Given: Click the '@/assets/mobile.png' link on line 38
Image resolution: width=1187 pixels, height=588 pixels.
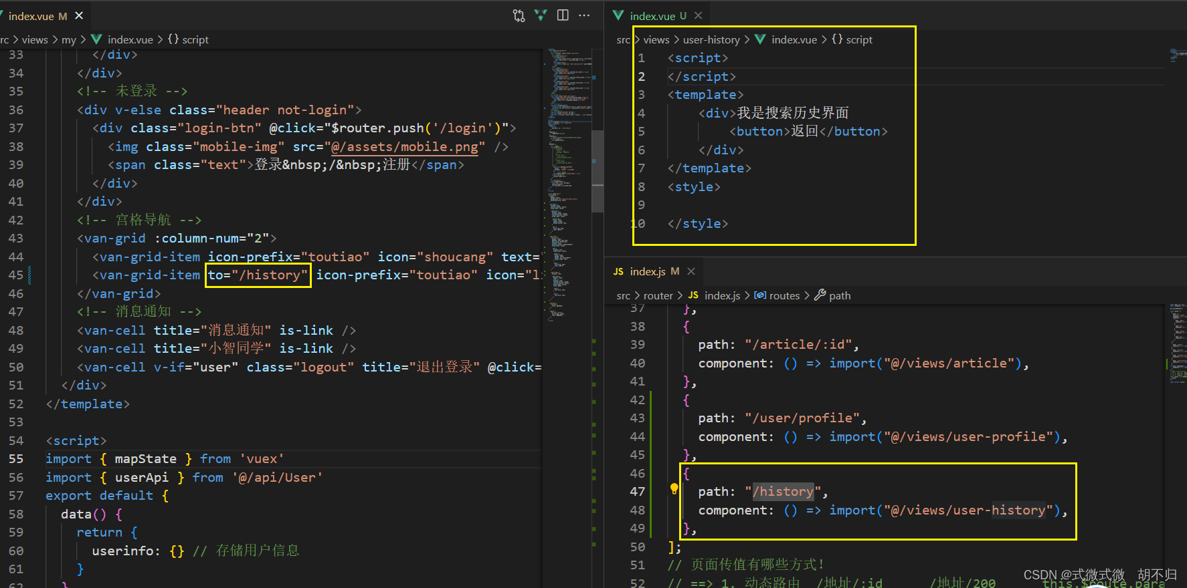Looking at the screenshot, I should click(x=405, y=146).
